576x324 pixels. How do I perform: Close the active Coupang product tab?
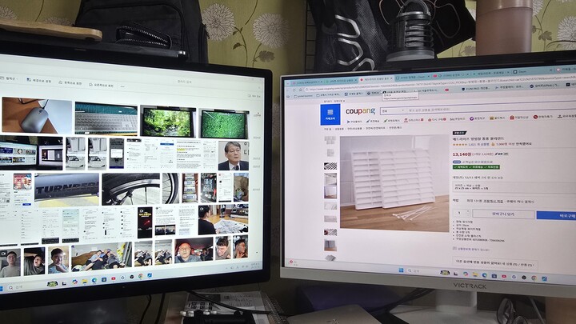coord(391,78)
